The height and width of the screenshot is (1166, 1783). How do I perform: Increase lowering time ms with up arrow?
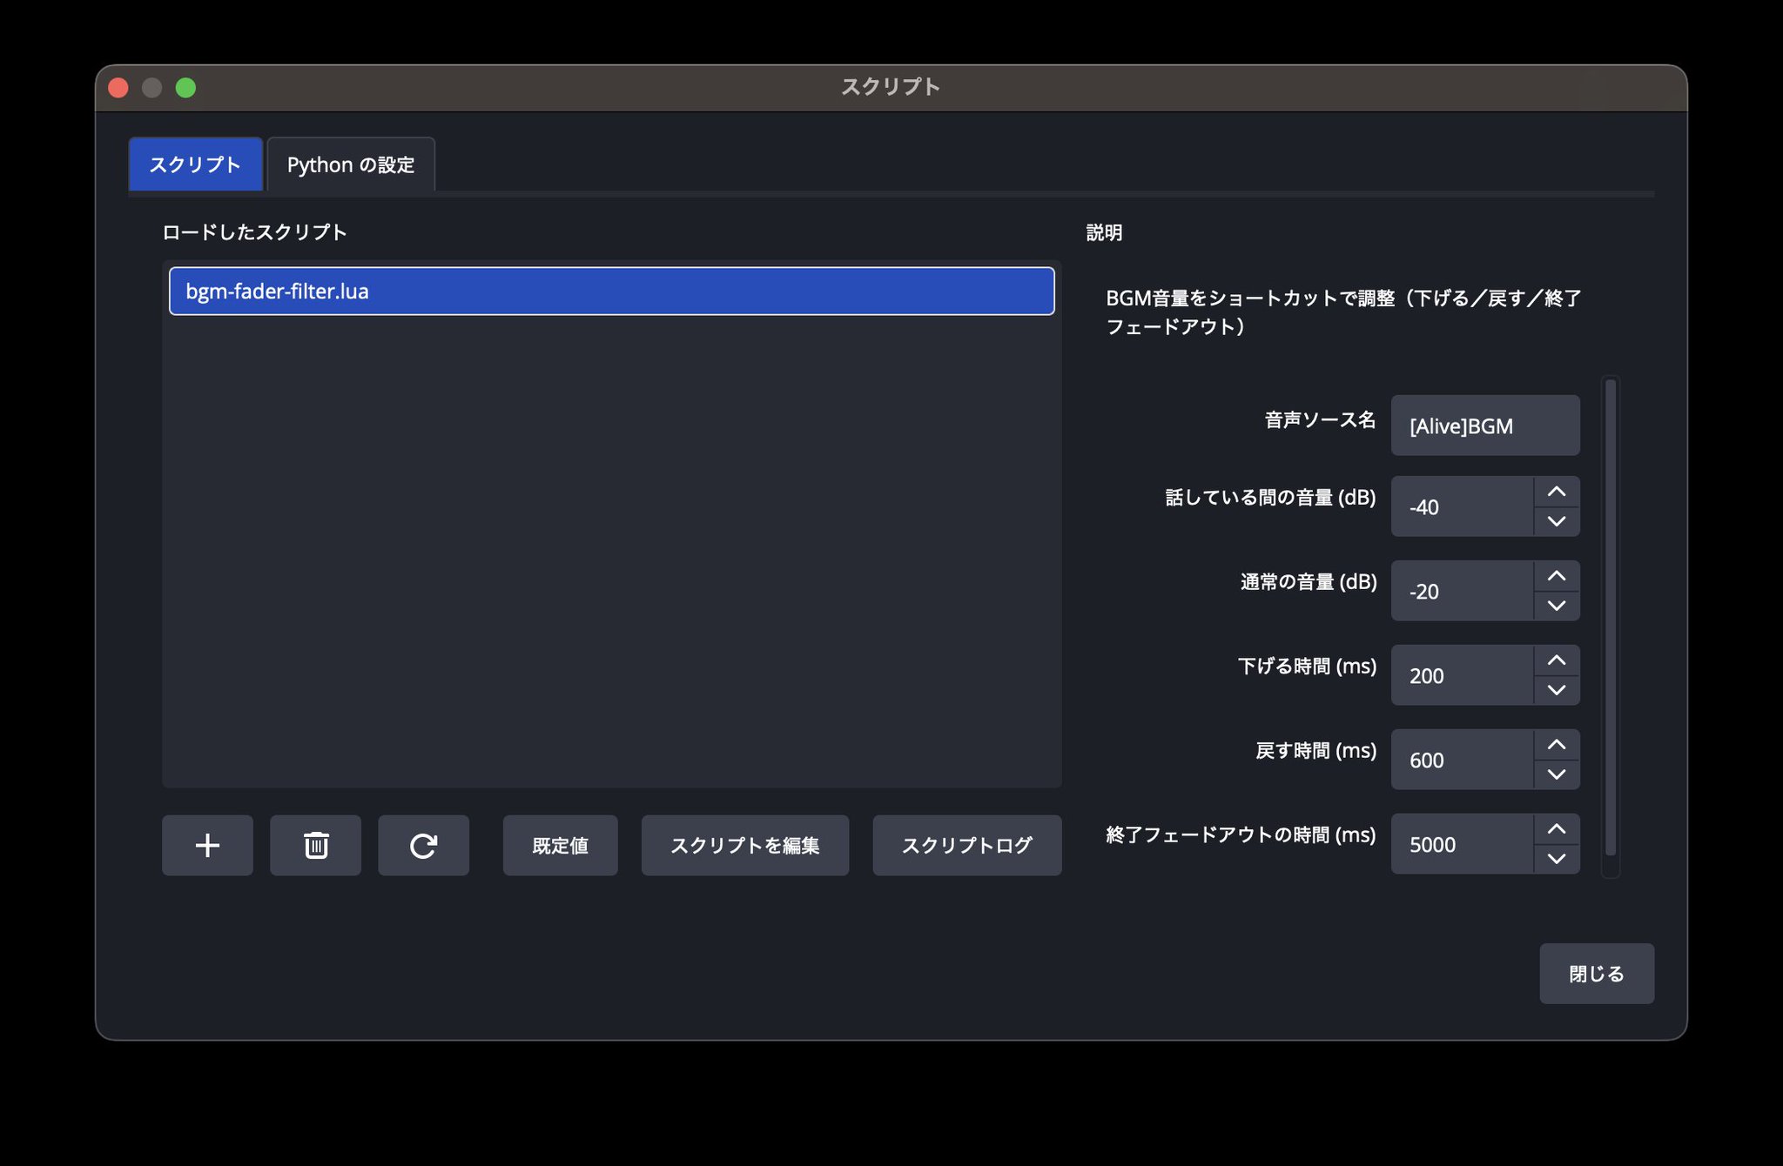pyautogui.click(x=1557, y=660)
